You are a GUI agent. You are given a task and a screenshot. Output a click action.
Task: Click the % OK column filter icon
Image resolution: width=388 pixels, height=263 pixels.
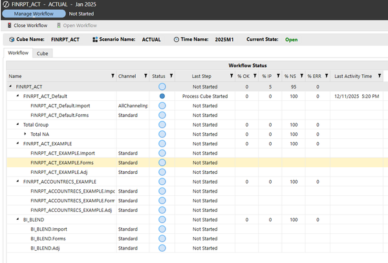(x=254, y=76)
